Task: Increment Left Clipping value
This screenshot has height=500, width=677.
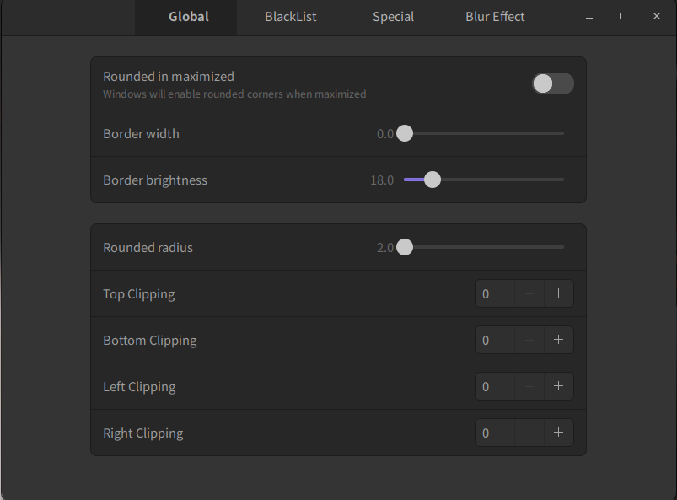Action: click(558, 386)
